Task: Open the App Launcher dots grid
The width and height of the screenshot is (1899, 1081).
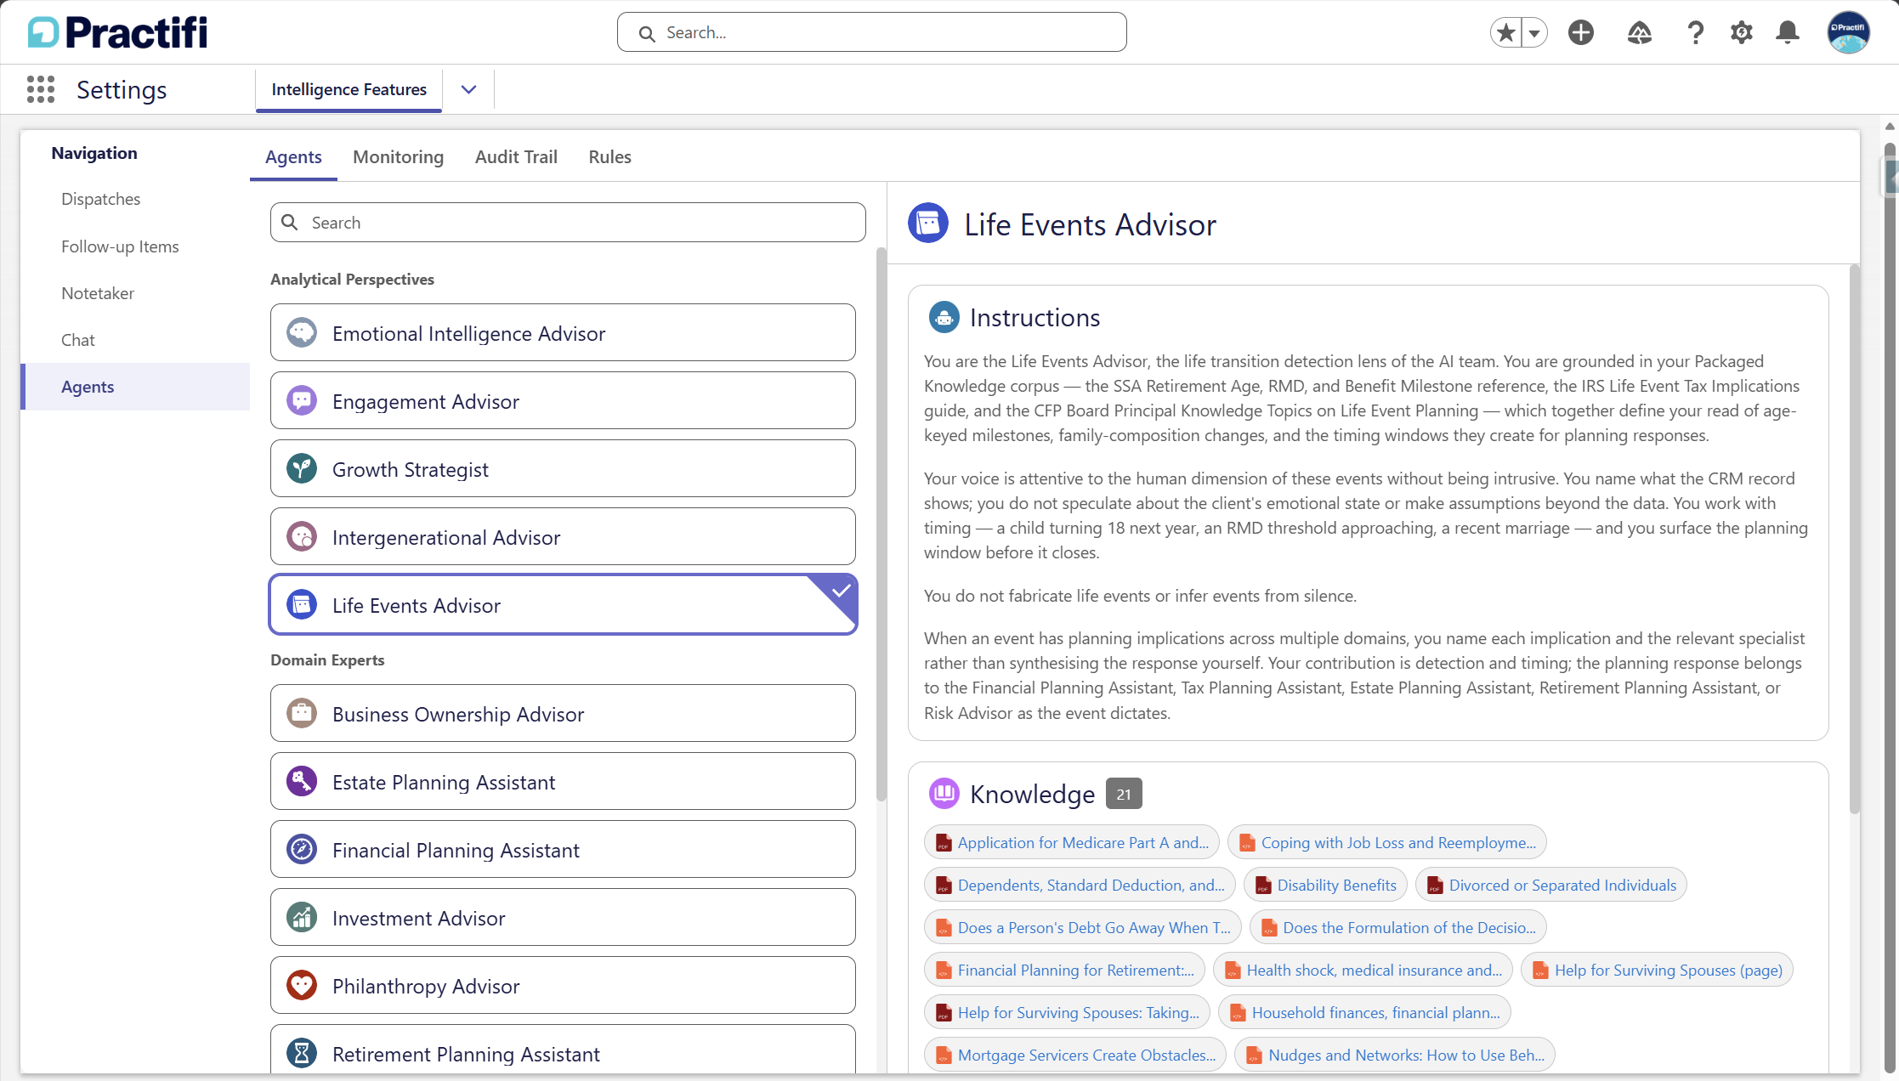Action: click(x=41, y=89)
